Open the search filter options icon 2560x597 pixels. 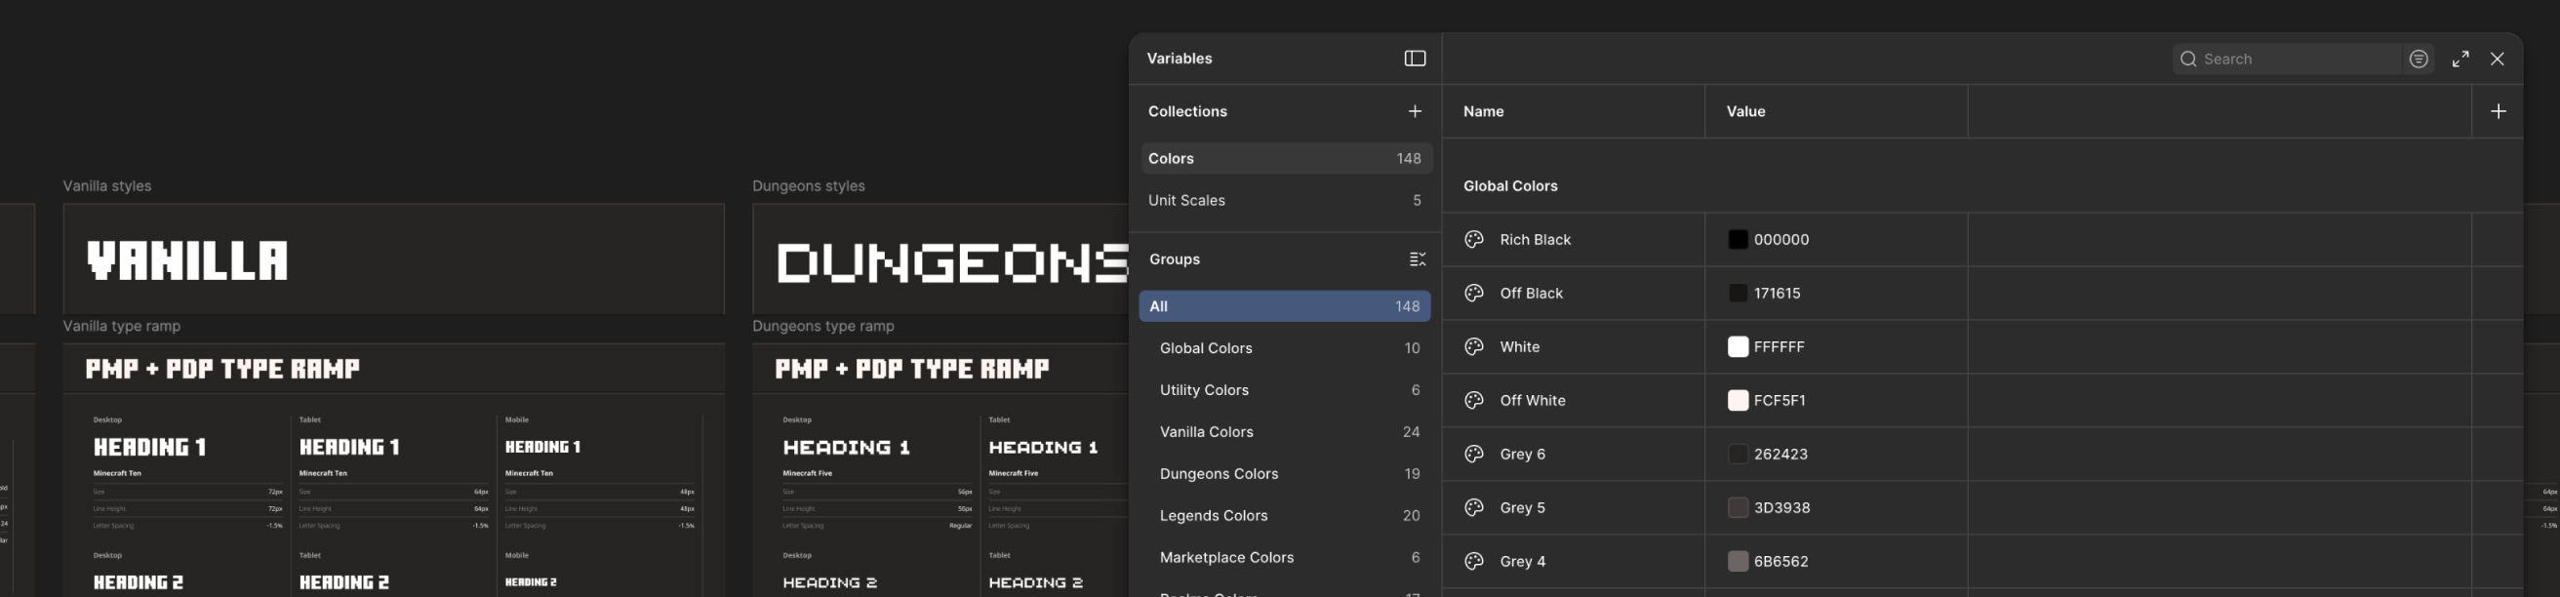(x=2418, y=60)
